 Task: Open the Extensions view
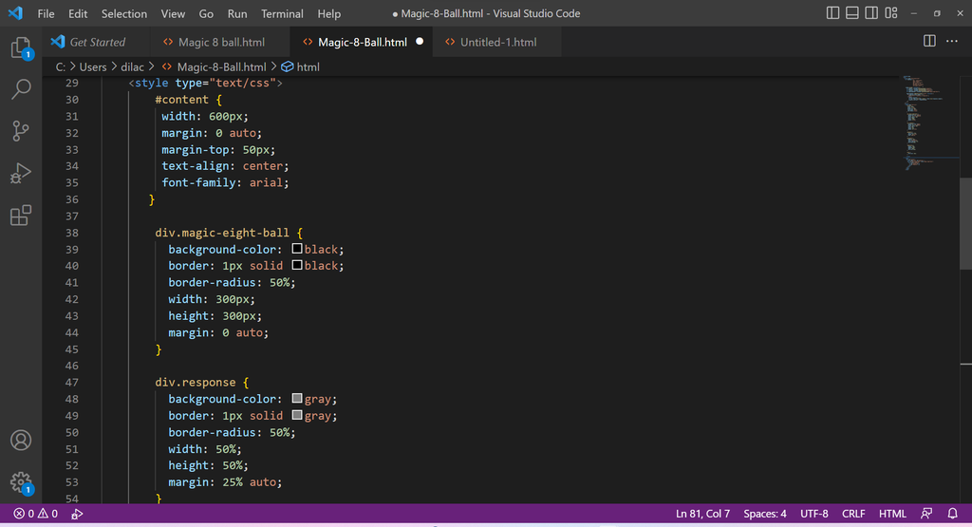click(21, 216)
